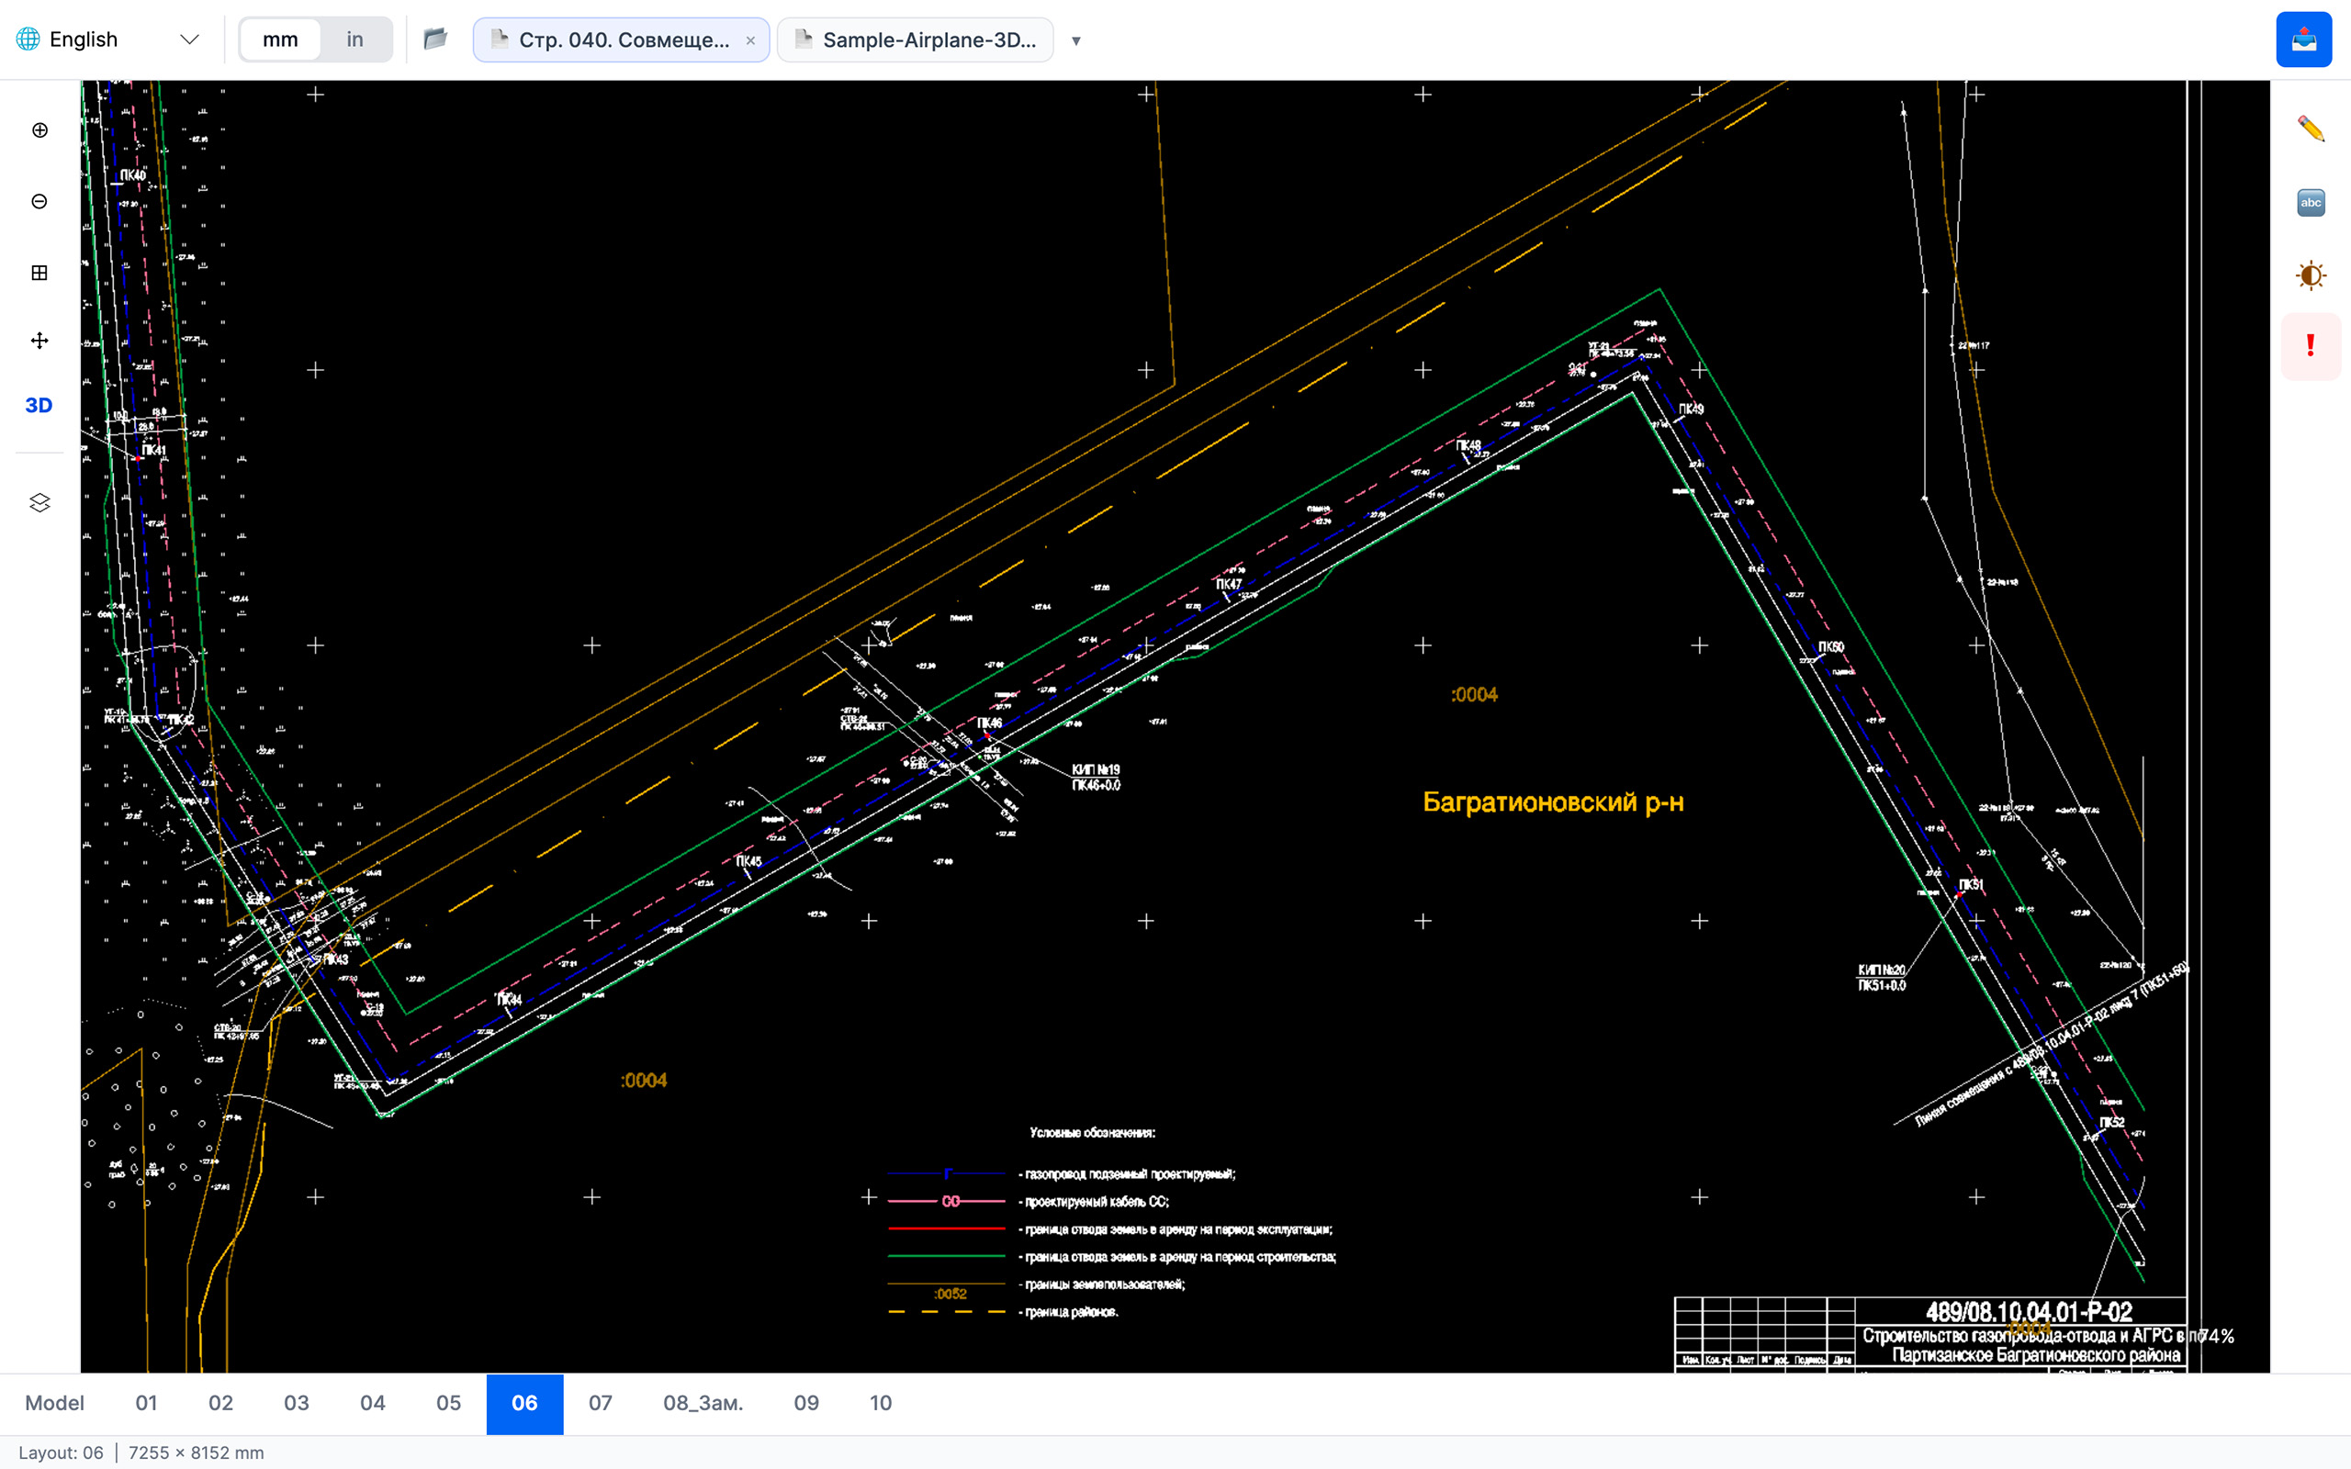The width and height of the screenshot is (2351, 1469).
Task: Click the 489/08.10.04.01-P-02 title block text
Action: pos(2029,1312)
